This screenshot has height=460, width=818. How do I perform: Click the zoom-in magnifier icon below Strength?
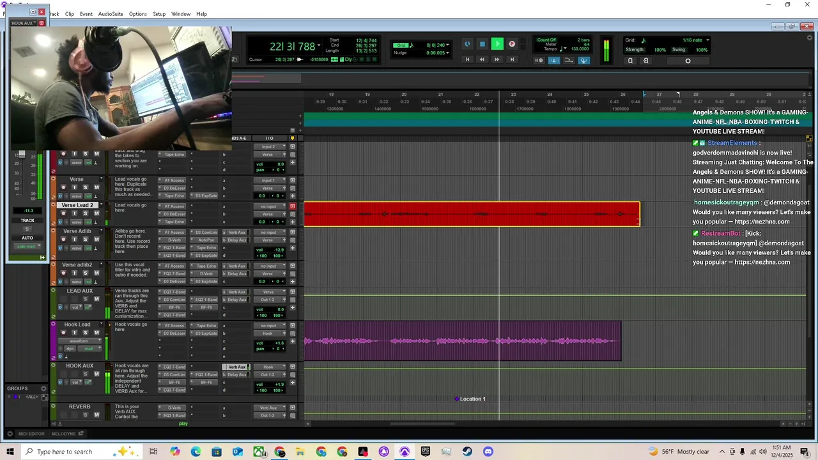(645, 61)
